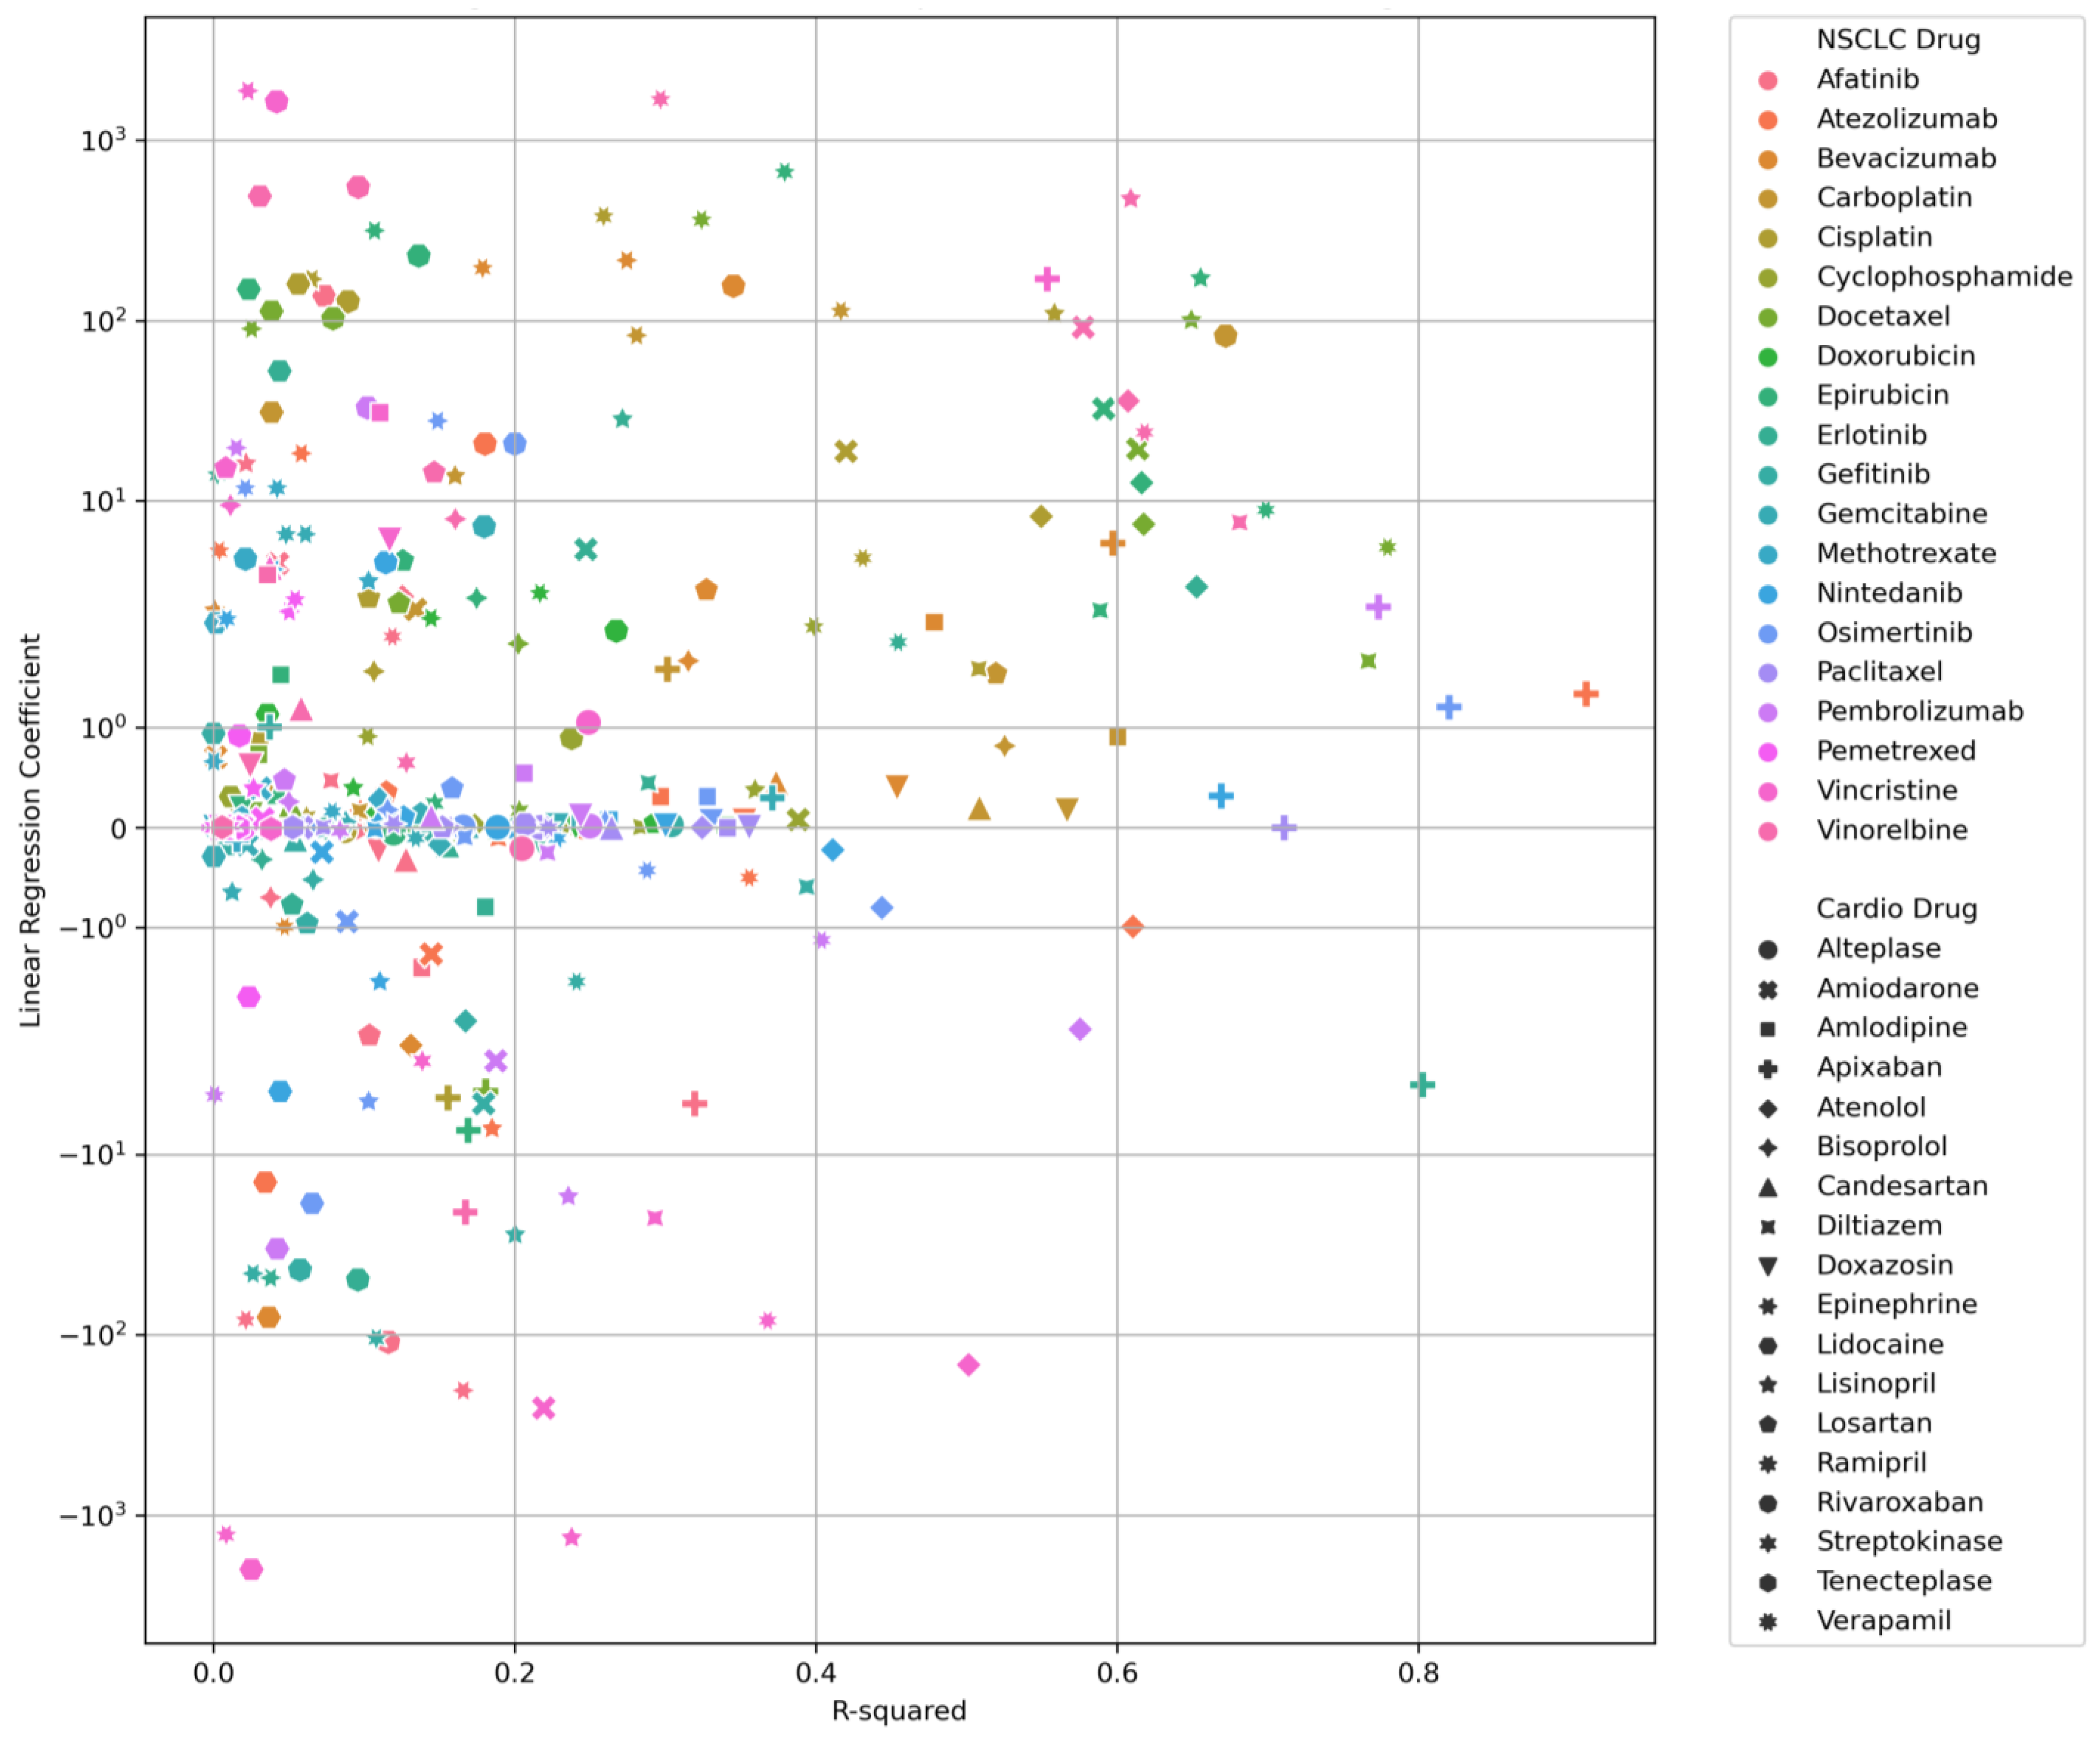Image resolution: width=2100 pixels, height=1745 pixels.
Task: Click the Afatinib color dot in legend
Action: click(x=1767, y=81)
